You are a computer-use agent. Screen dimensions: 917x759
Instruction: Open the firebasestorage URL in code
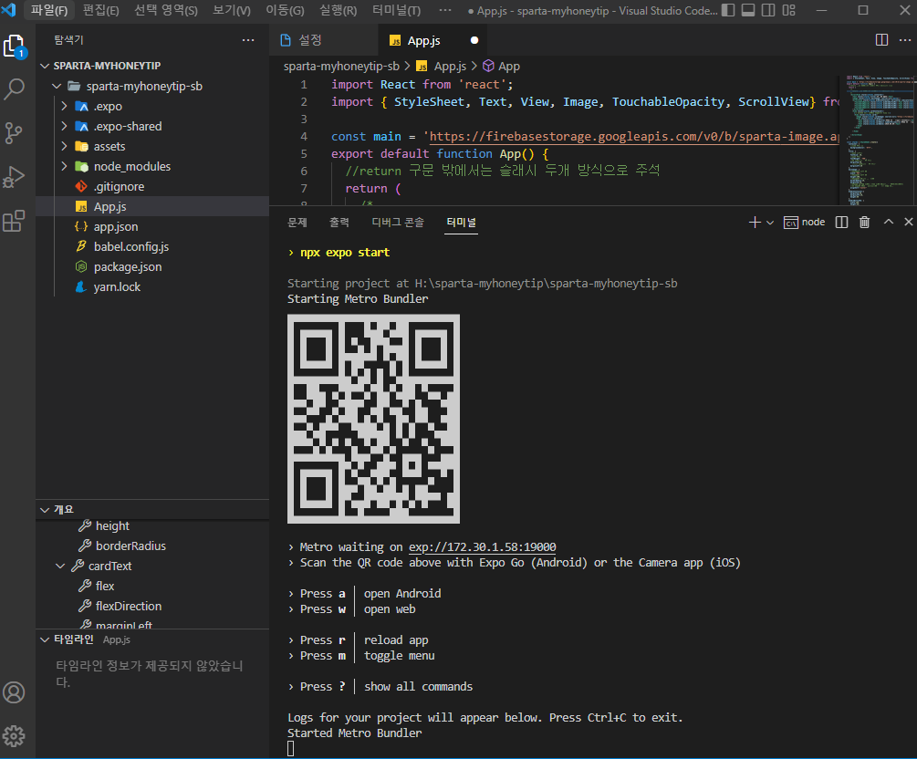pos(634,136)
